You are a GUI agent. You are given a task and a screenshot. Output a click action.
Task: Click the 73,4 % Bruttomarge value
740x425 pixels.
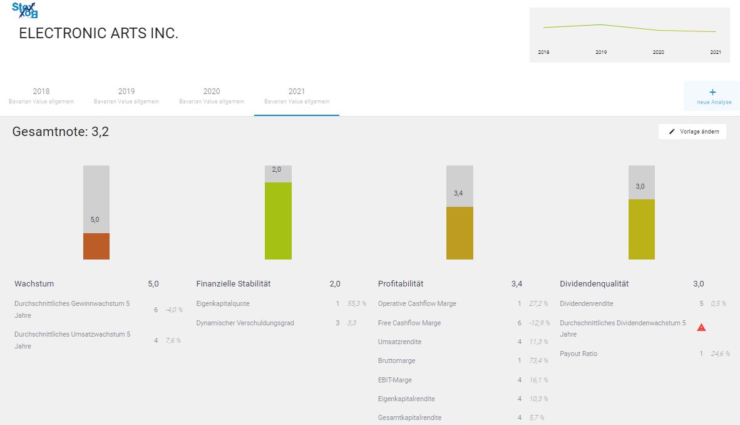point(538,360)
